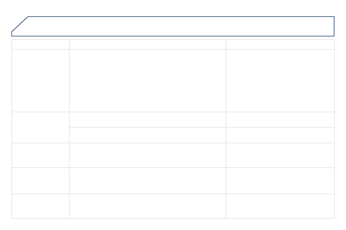Select the last column's empty header cell
The image size is (346, 230).
pyautogui.click(x=280, y=44)
